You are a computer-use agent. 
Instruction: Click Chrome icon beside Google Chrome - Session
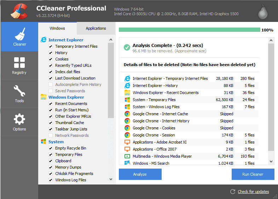coord(127,135)
